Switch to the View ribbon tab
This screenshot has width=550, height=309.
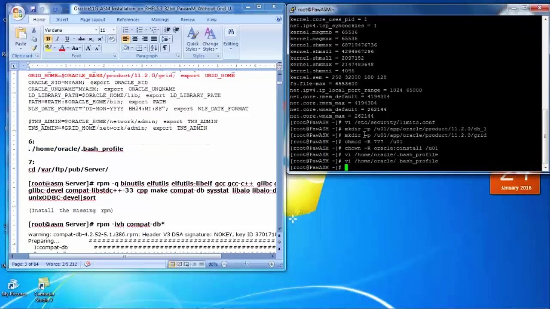tap(211, 20)
